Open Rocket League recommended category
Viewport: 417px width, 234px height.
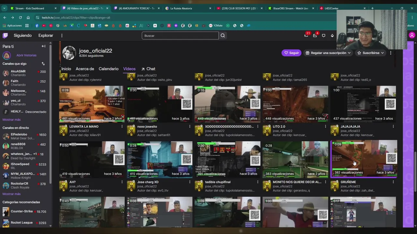coord(24,223)
